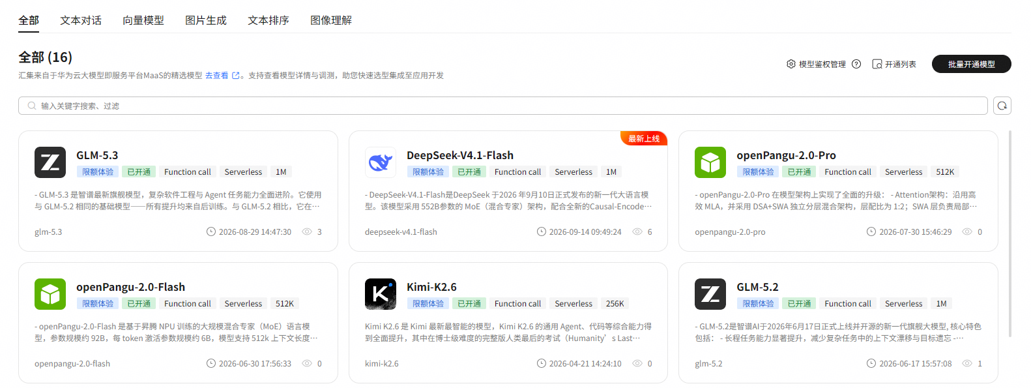
Task: Click the 限额体验 tag on GLM-5.3
Action: click(98, 172)
